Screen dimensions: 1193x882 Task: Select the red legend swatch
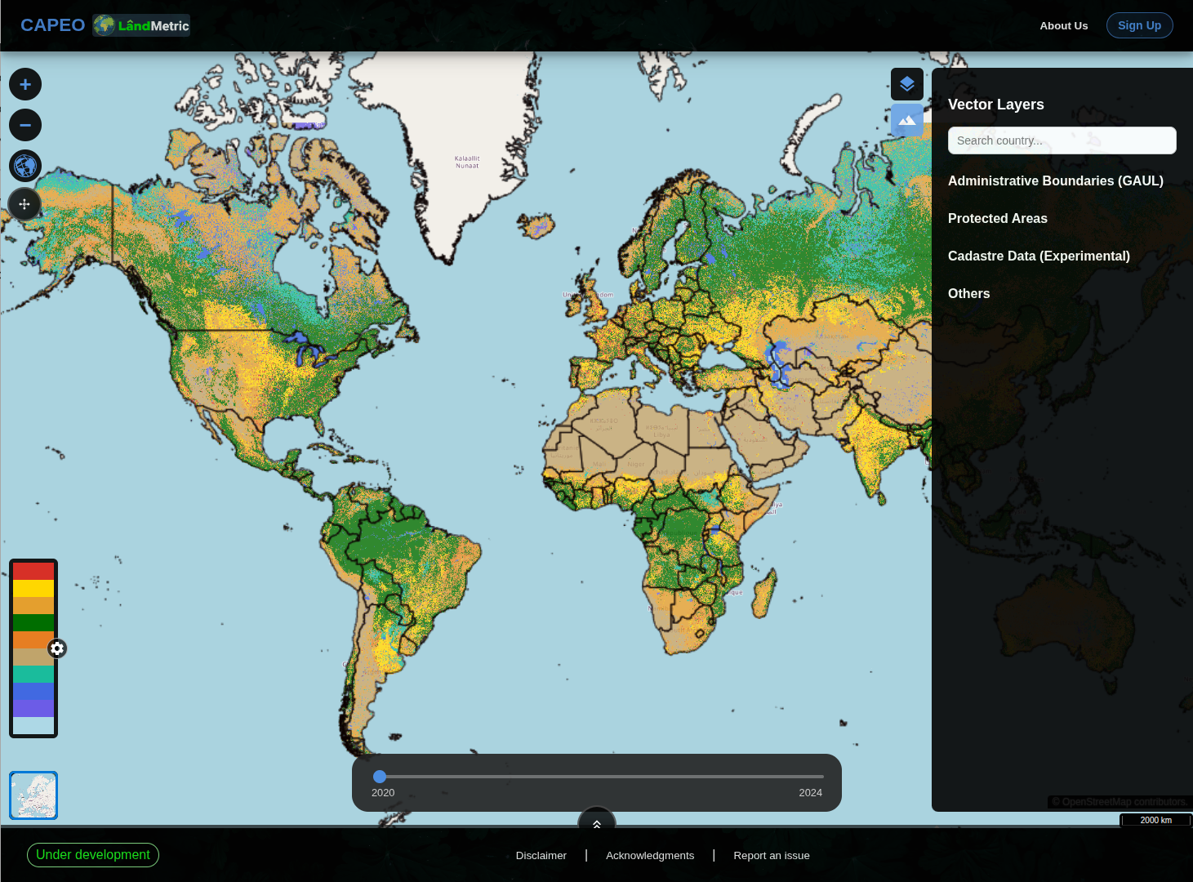33,571
